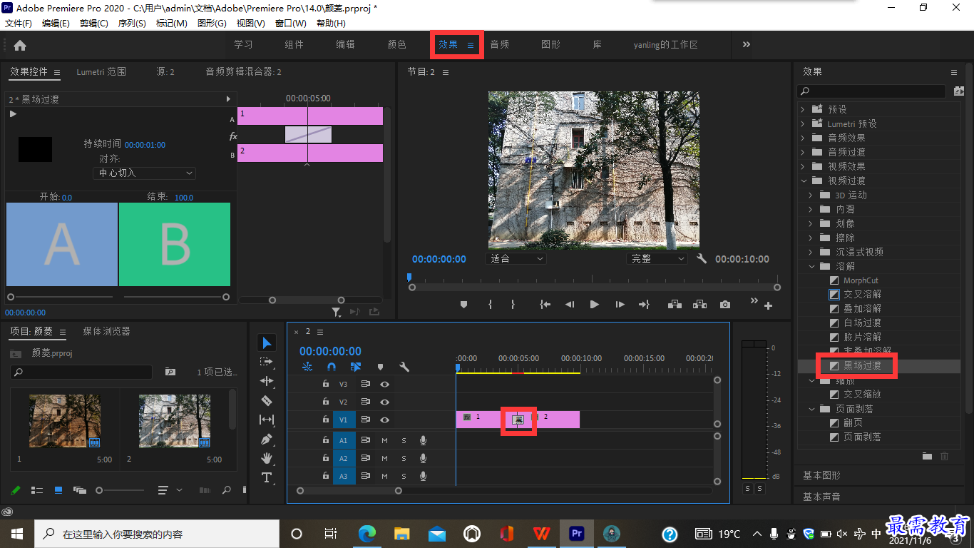Expand the 基本图形 panel
This screenshot has width=974, height=548.
pyautogui.click(x=821, y=475)
